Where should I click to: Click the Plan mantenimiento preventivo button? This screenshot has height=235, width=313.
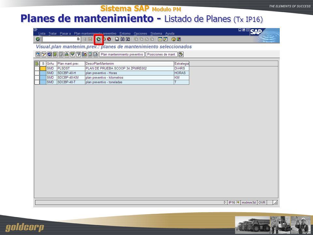click(x=122, y=55)
